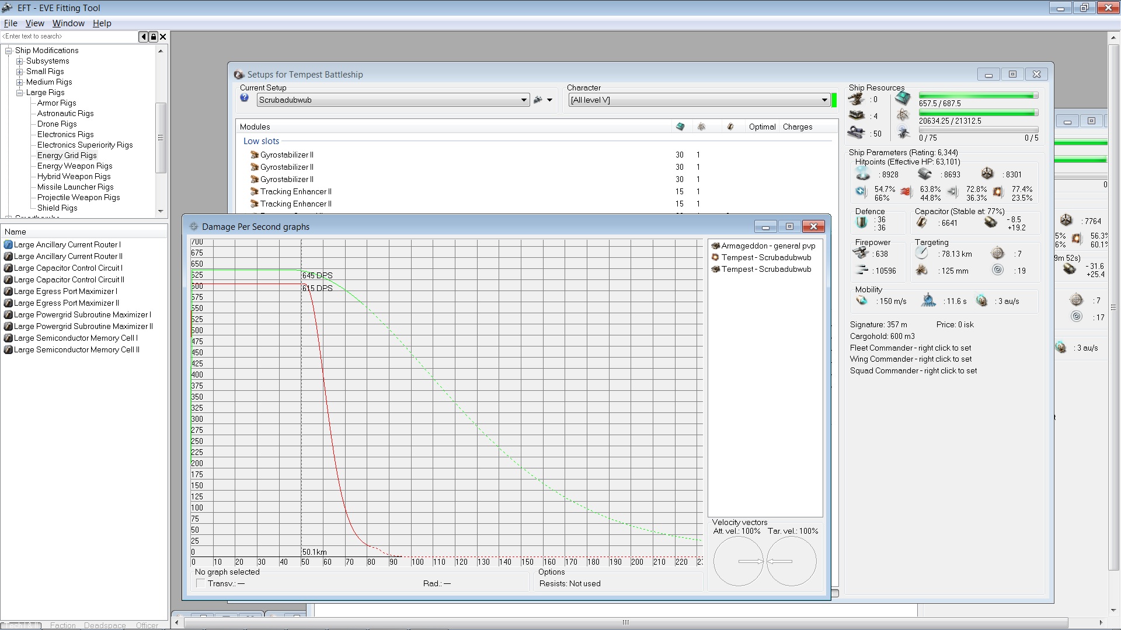
Task: Open the View menu
Action: (x=34, y=23)
